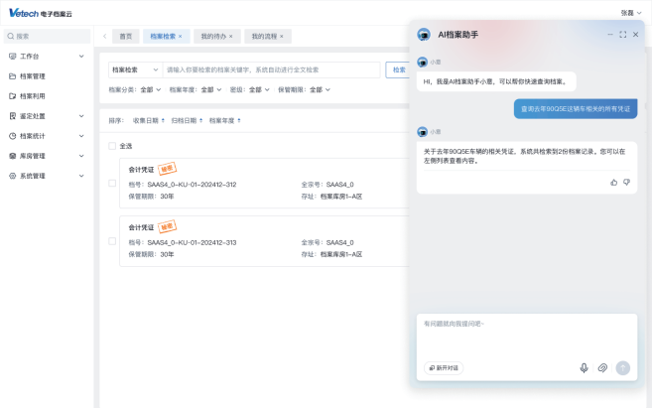Expand the 鉴定处置 sidebar menu
652x408 pixels.
[x=81, y=116]
